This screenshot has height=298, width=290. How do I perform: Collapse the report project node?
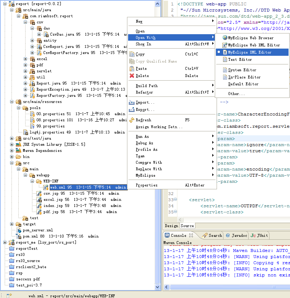[5, 4]
